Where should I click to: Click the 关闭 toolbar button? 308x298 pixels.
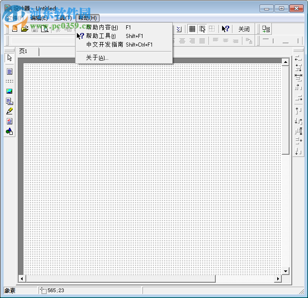tap(244, 29)
